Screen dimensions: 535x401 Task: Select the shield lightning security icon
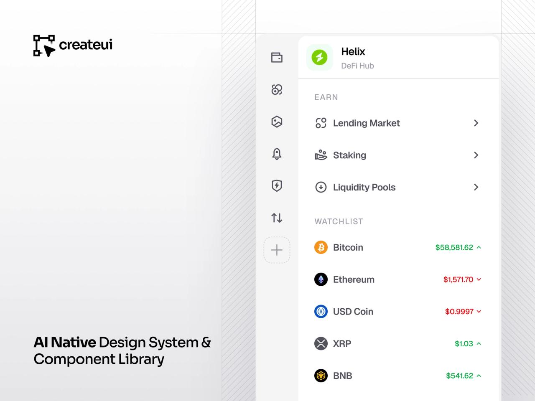point(277,185)
